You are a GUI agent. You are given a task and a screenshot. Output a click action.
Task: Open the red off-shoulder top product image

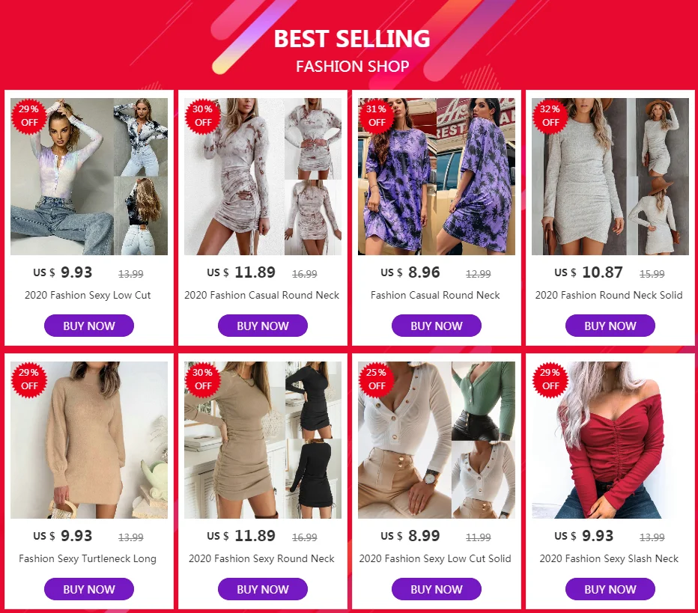(610, 440)
